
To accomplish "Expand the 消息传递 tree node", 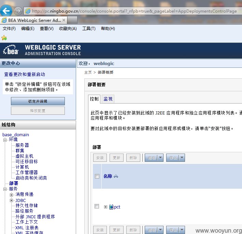I will click(x=11, y=195).
